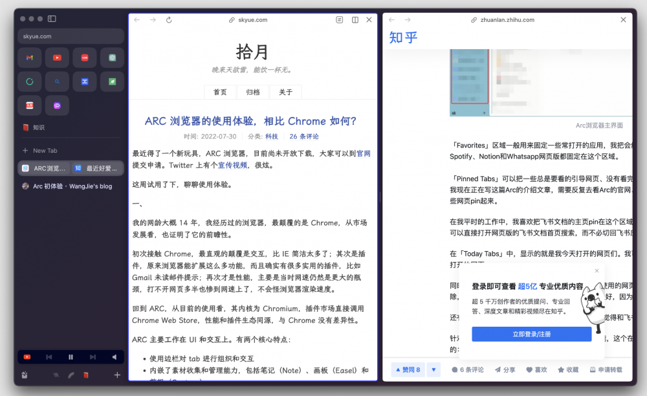Viewport: 647px width, 396px height.
Task: Reload the skyue.com page
Action: coord(169,20)
